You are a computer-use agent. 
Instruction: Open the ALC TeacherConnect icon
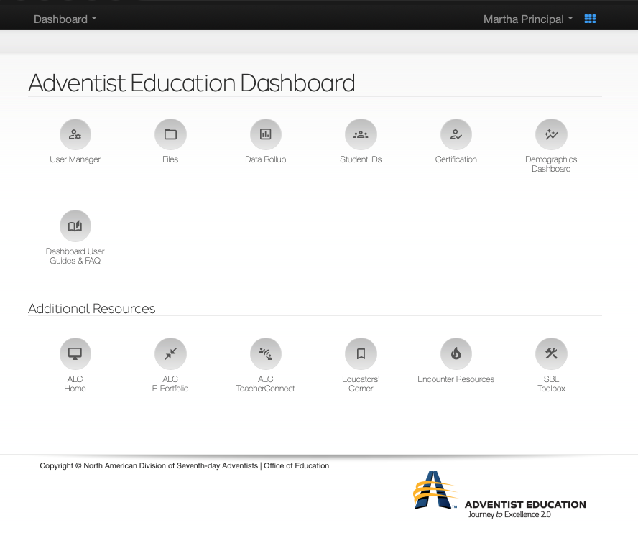265,353
